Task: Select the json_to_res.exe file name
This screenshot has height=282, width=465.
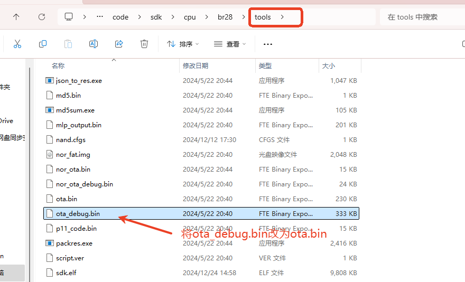Action: 79,81
